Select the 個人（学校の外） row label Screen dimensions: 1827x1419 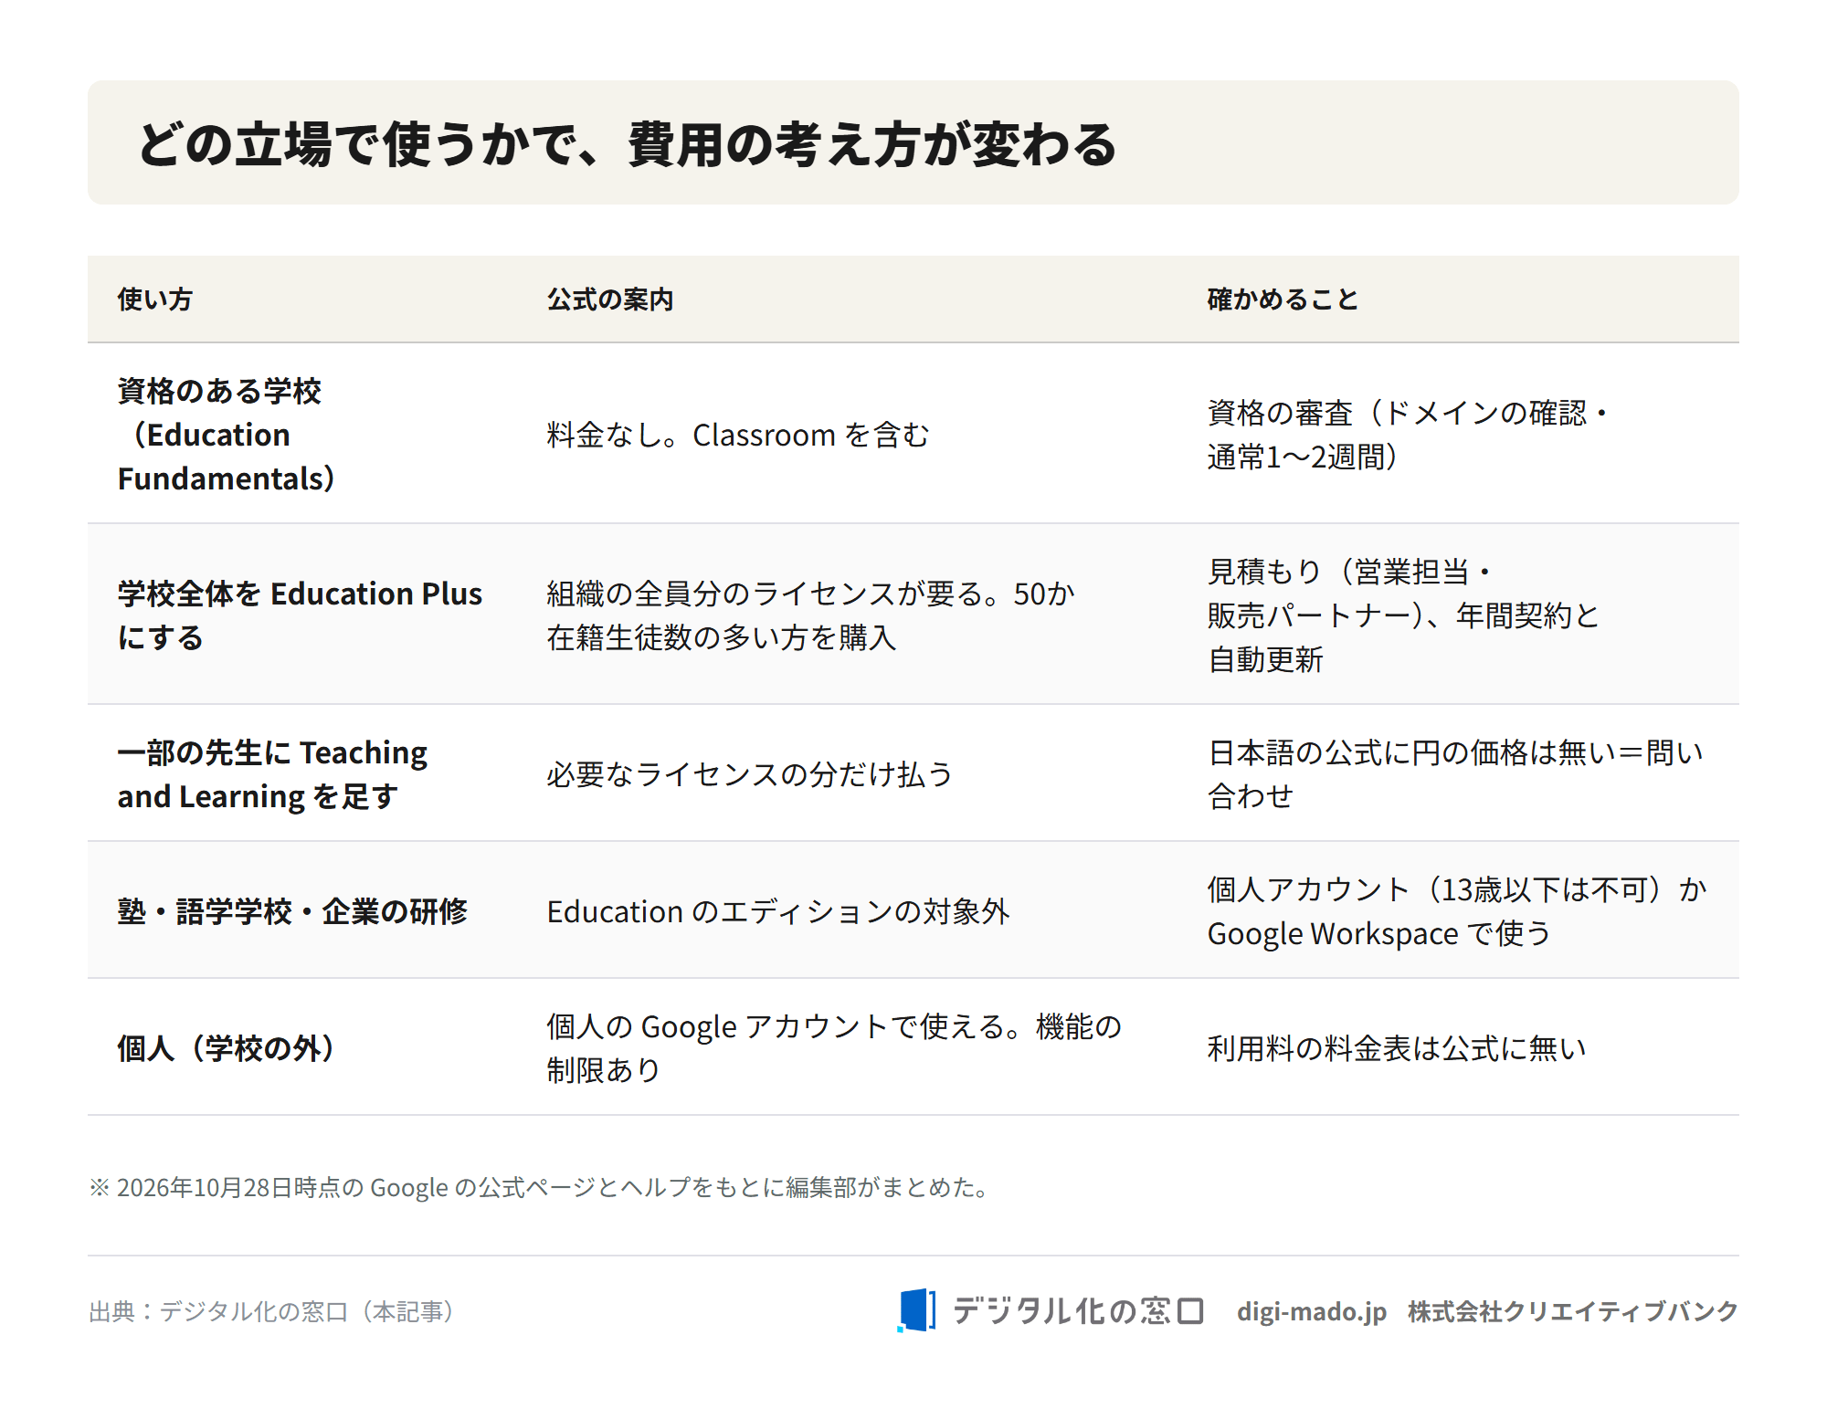click(x=226, y=1048)
